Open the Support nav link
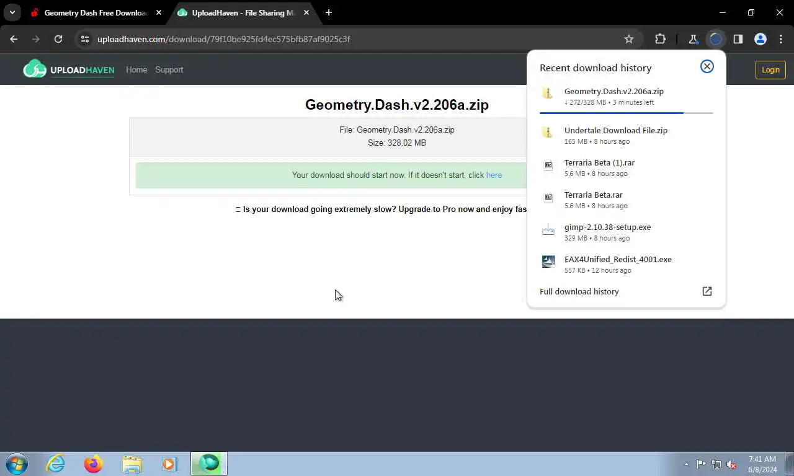 coord(169,69)
